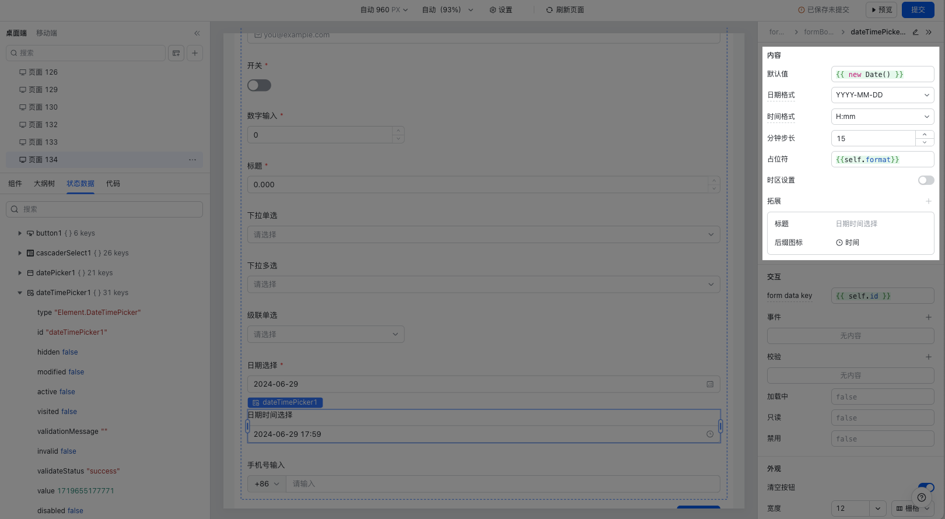945x519 pixels.
Task: Select 页面 129 in page list
Action: 104,90
